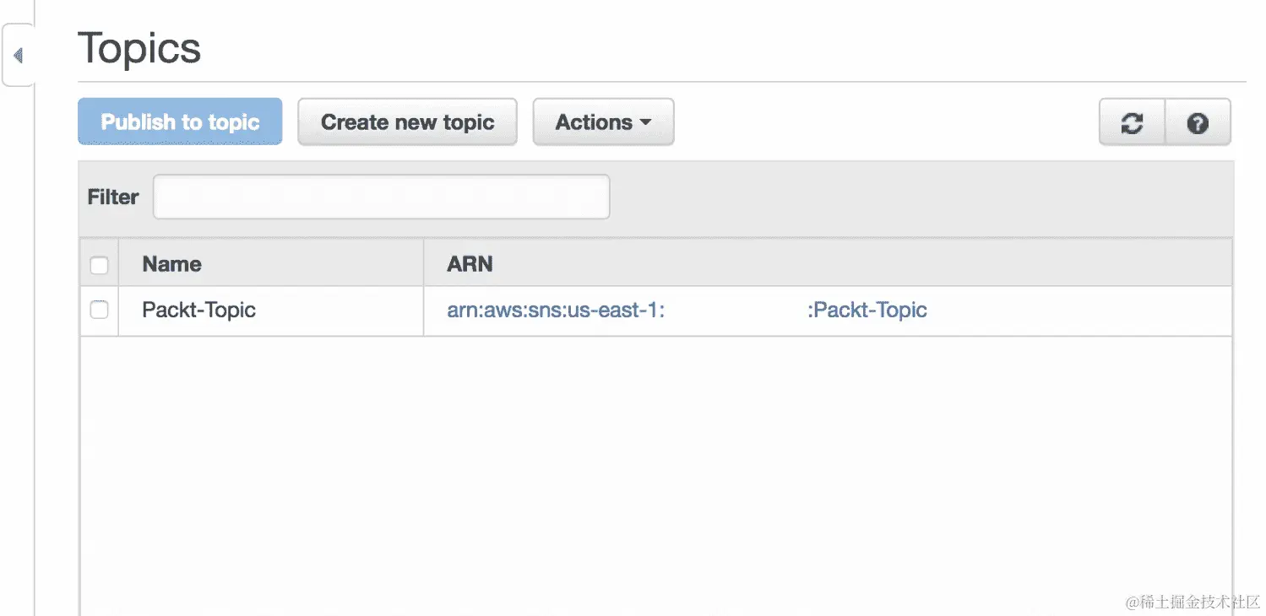Viewport: 1266px width, 616px height.
Task: Click the caret on Actions button
Action: [646, 122]
